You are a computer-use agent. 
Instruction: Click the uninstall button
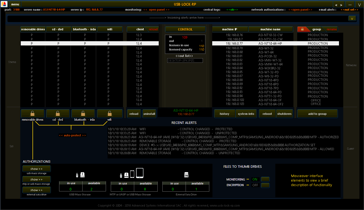point(149,114)
